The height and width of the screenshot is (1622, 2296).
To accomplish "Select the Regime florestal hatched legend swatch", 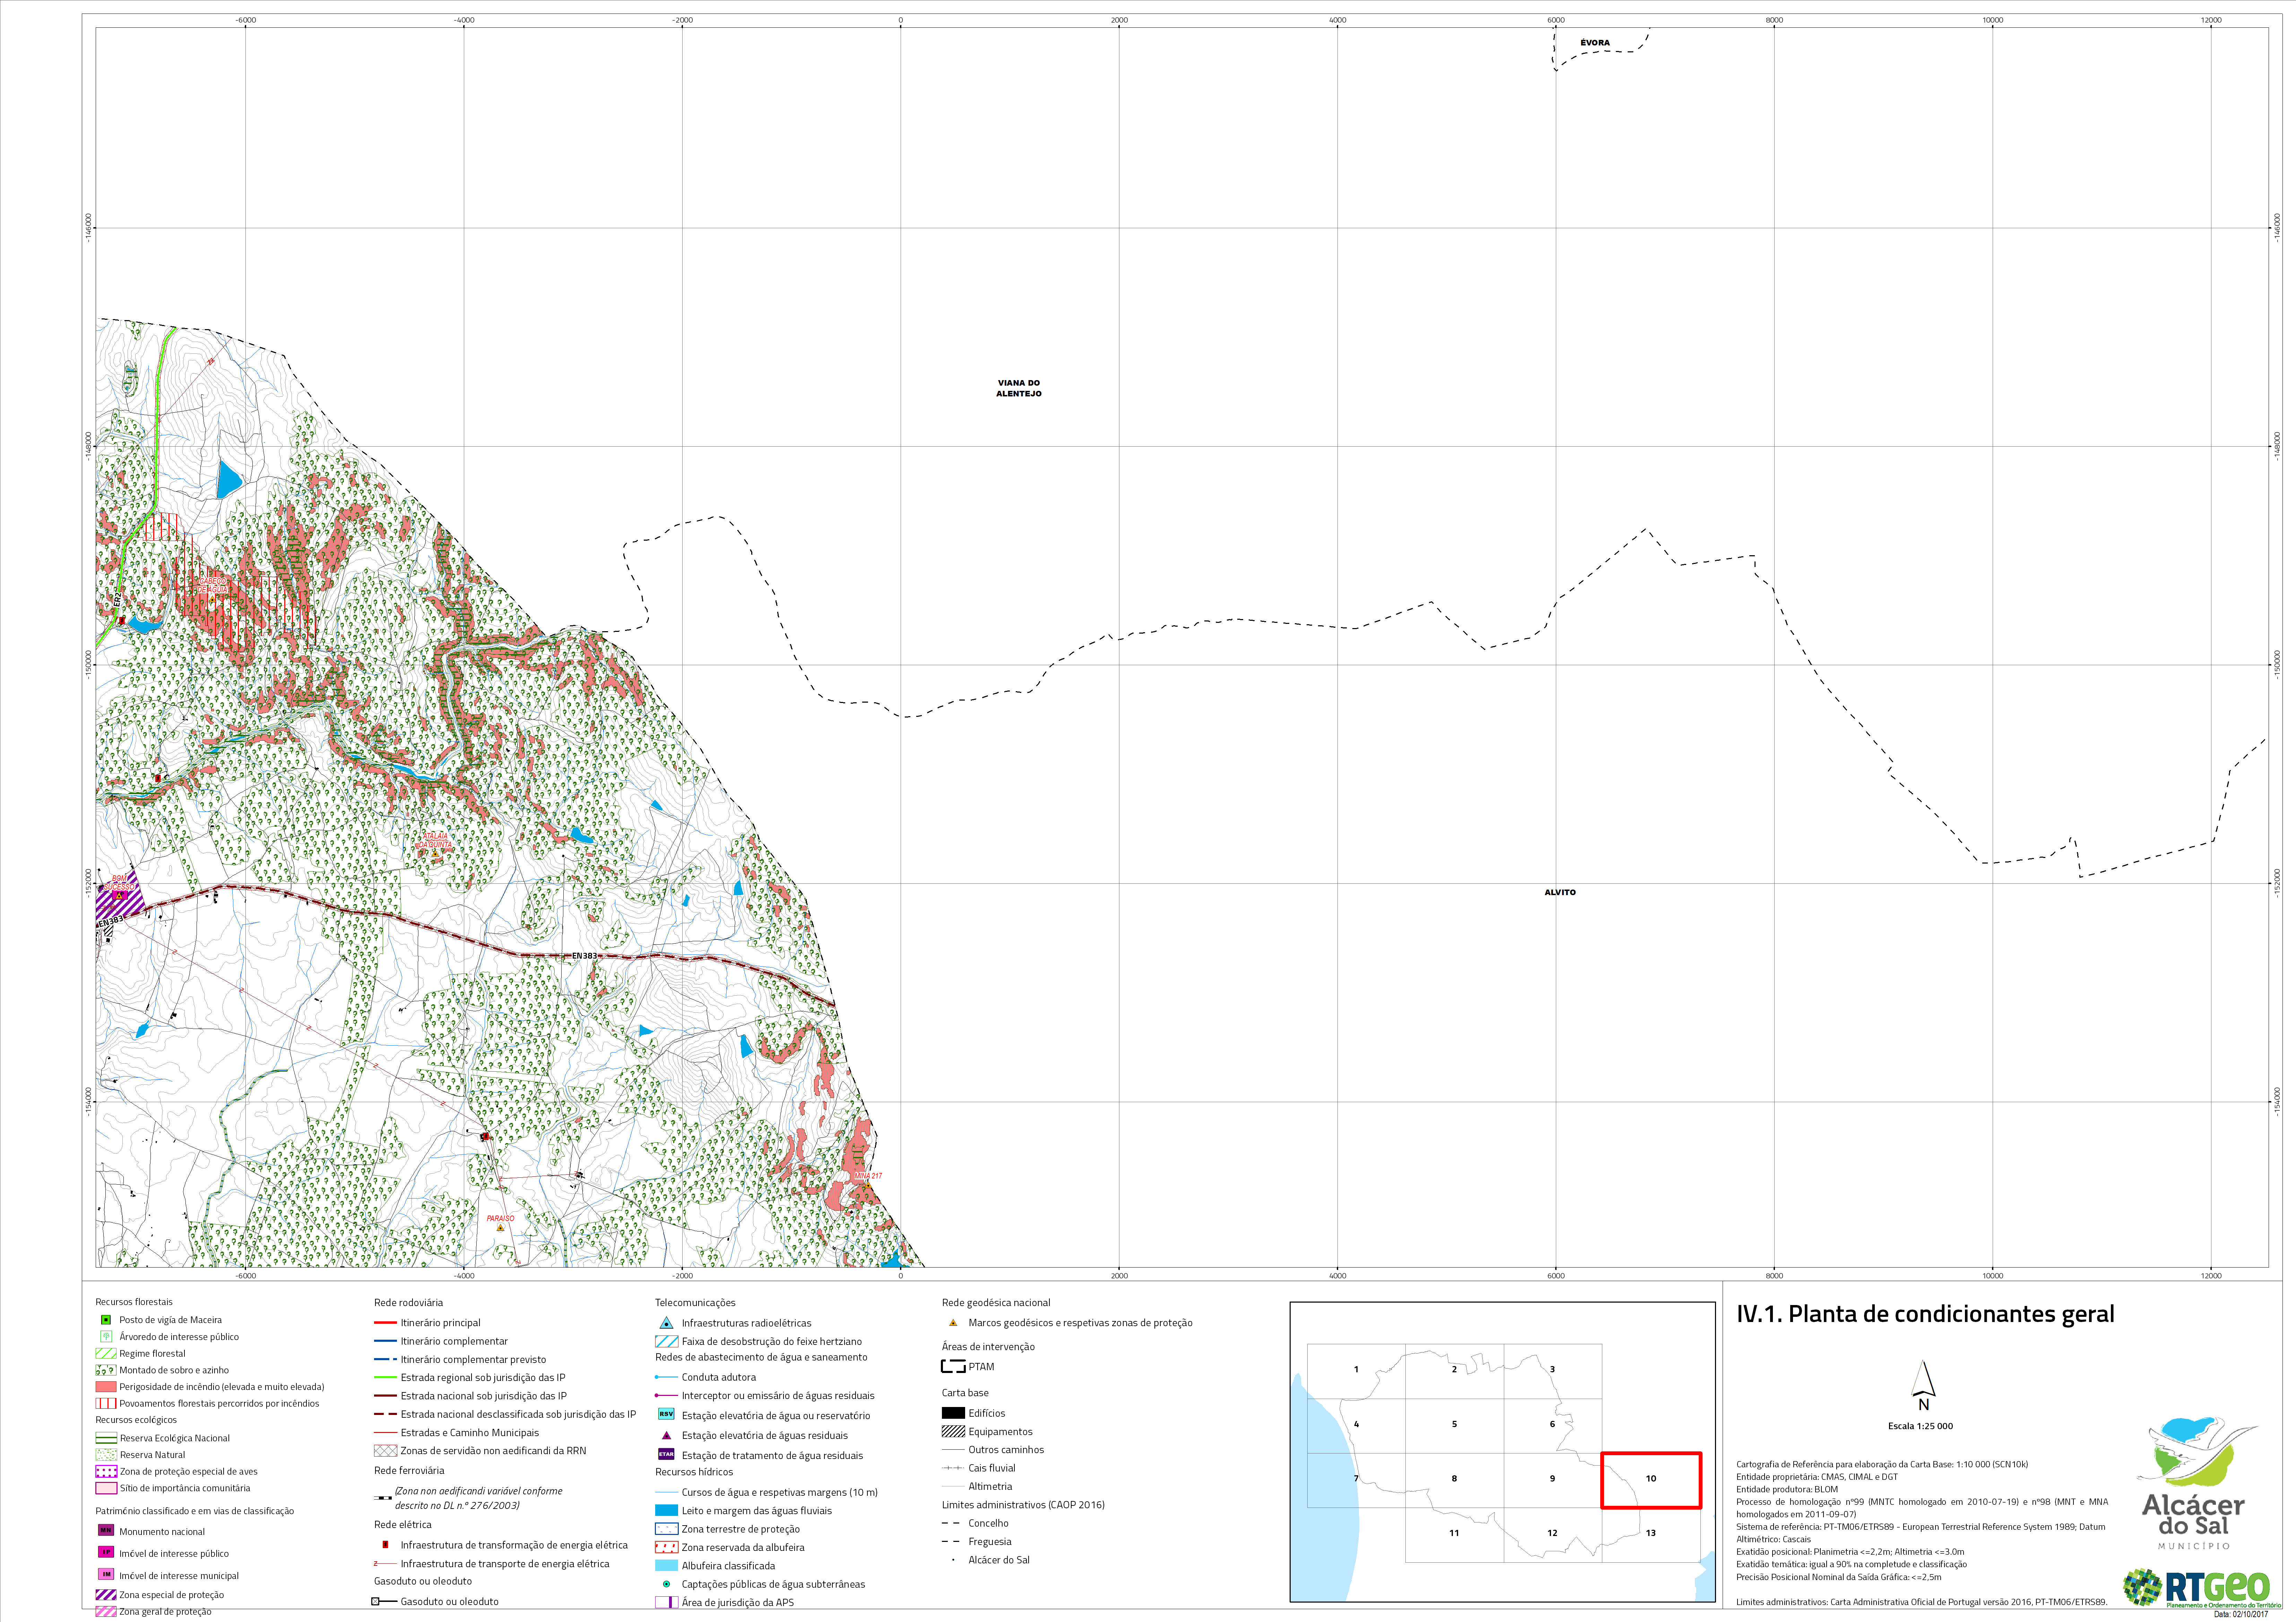I will pos(106,1354).
